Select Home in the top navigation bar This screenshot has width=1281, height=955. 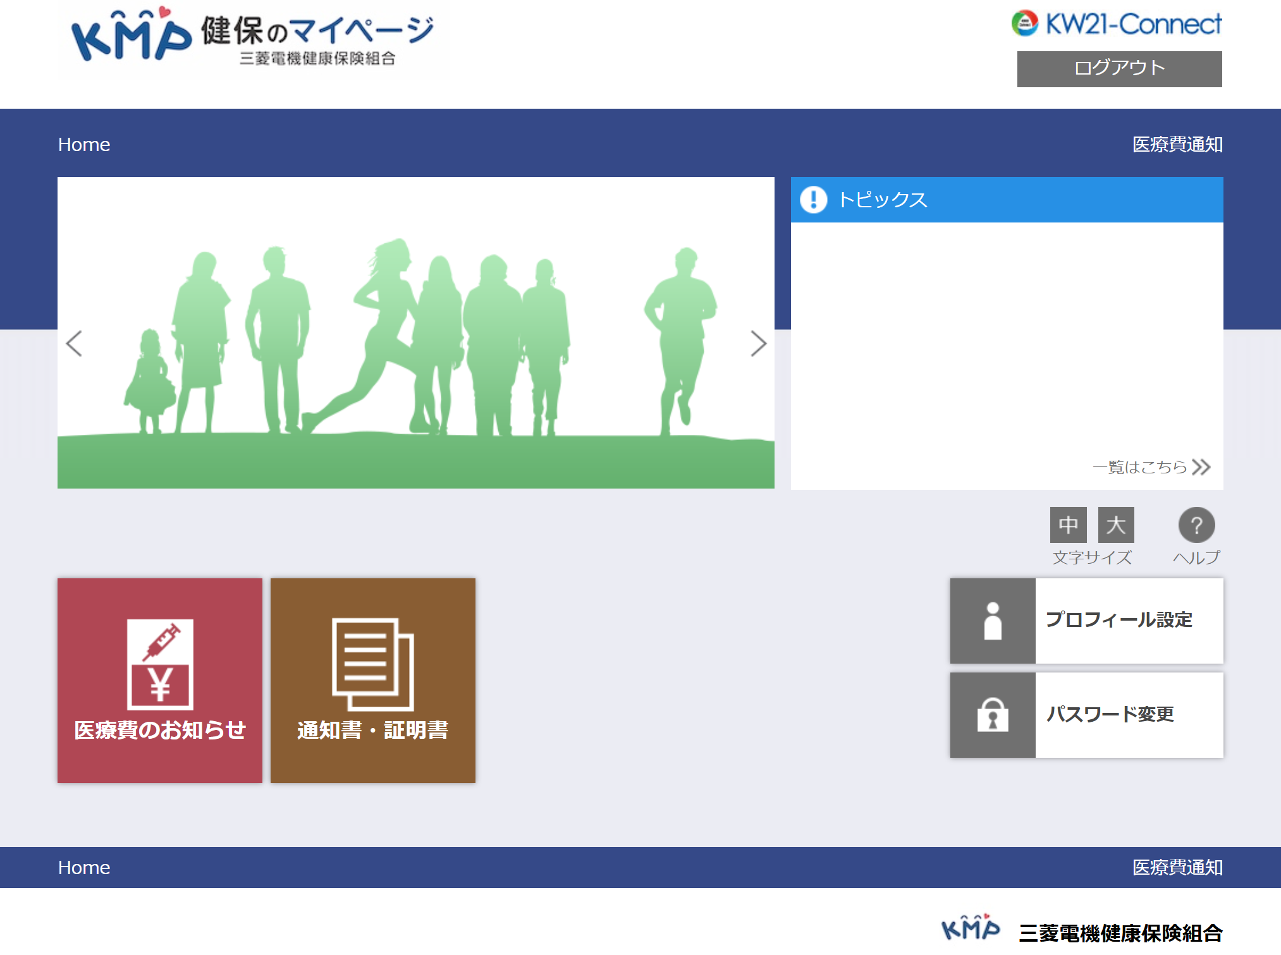[x=84, y=144]
